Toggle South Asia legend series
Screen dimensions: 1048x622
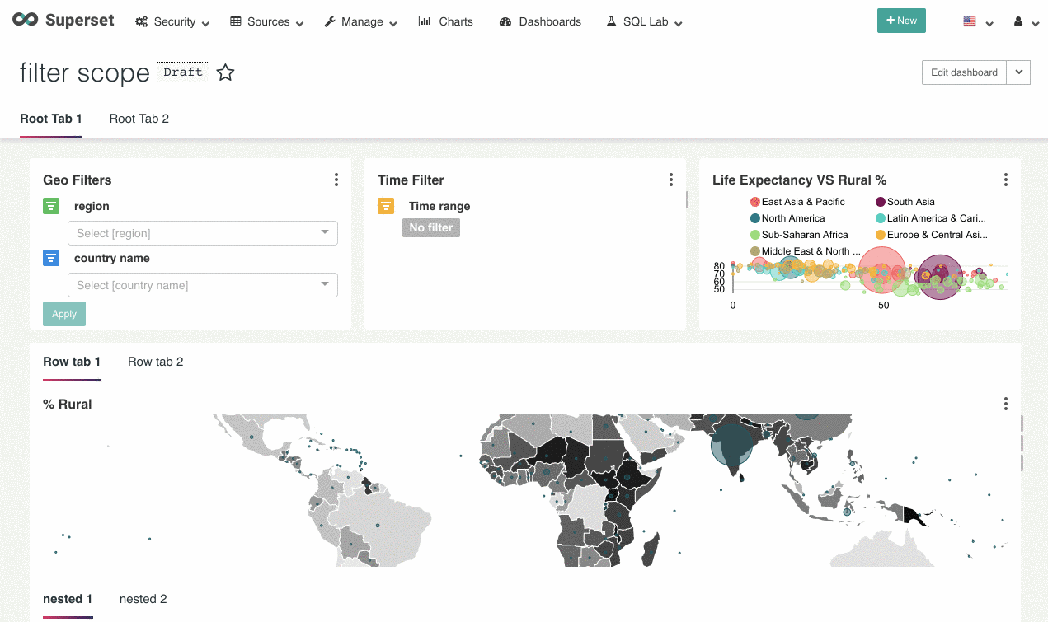coord(905,202)
